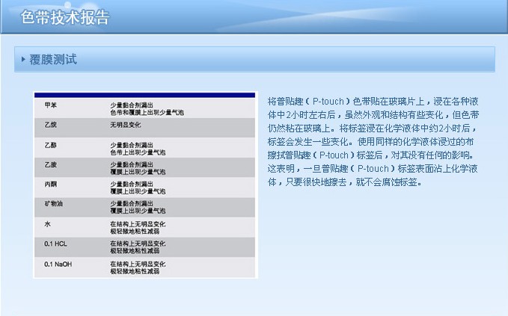Select the 甲苯 row label
The height and width of the screenshot is (316, 508).
(51, 105)
